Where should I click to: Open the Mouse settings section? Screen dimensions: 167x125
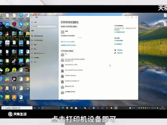point(34,45)
